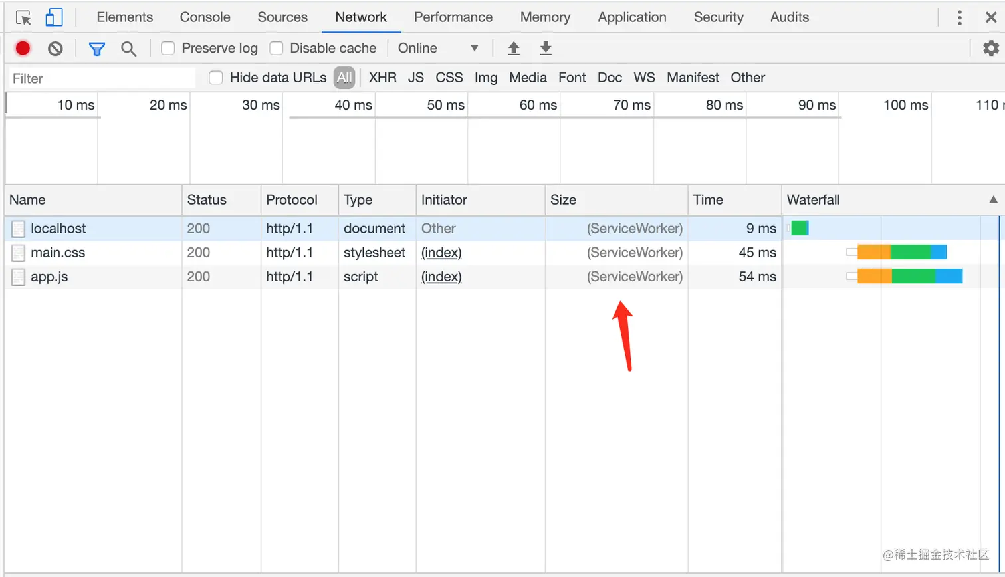Image resolution: width=1005 pixels, height=577 pixels.
Task: Filter requests by WS
Action: pyautogui.click(x=644, y=78)
